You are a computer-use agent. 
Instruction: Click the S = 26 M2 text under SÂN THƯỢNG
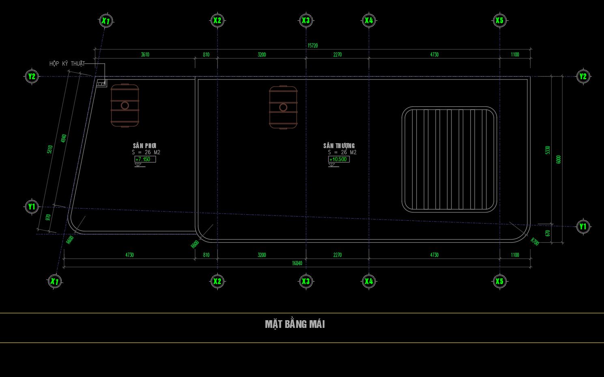(342, 153)
